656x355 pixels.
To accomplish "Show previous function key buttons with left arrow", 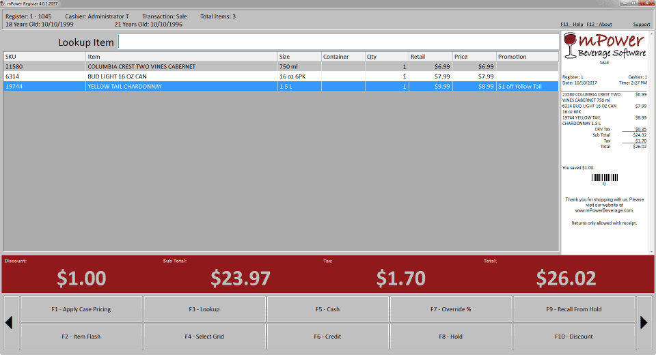I will [12, 323].
